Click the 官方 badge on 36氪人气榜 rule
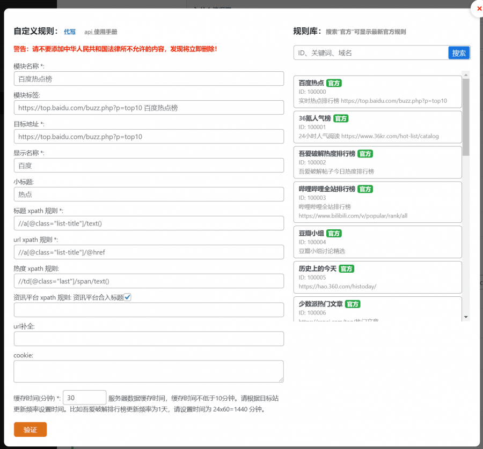The width and height of the screenshot is (483, 449). [340, 118]
